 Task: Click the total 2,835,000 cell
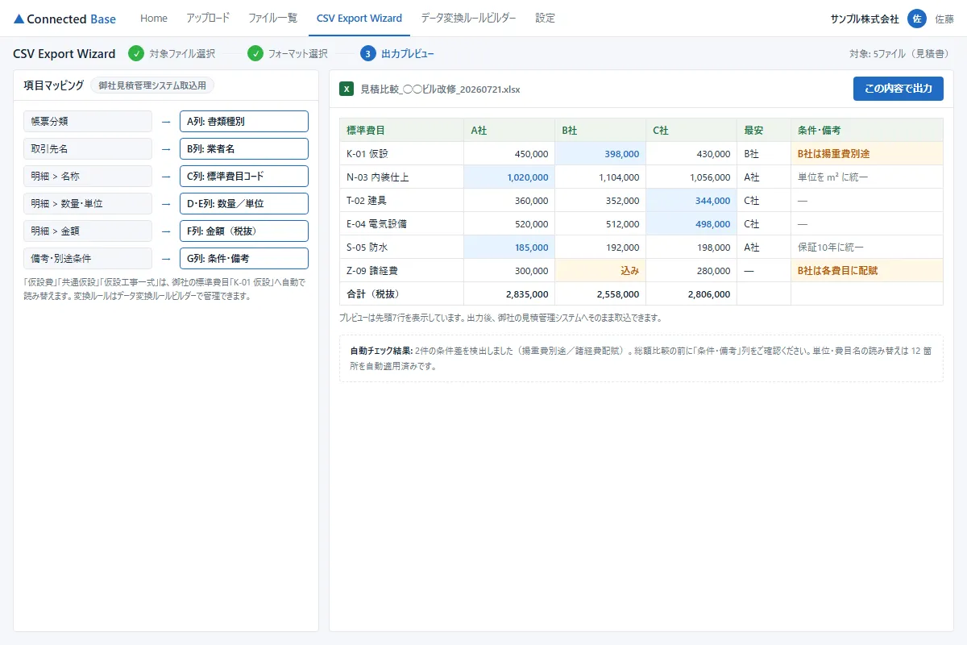(509, 293)
